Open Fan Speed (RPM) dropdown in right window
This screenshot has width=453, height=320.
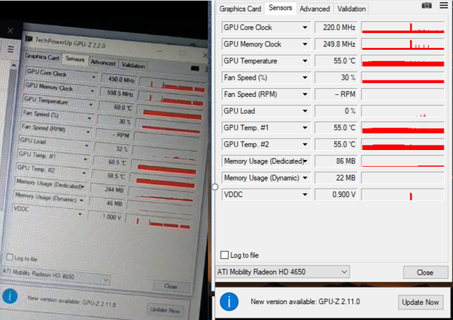305,94
